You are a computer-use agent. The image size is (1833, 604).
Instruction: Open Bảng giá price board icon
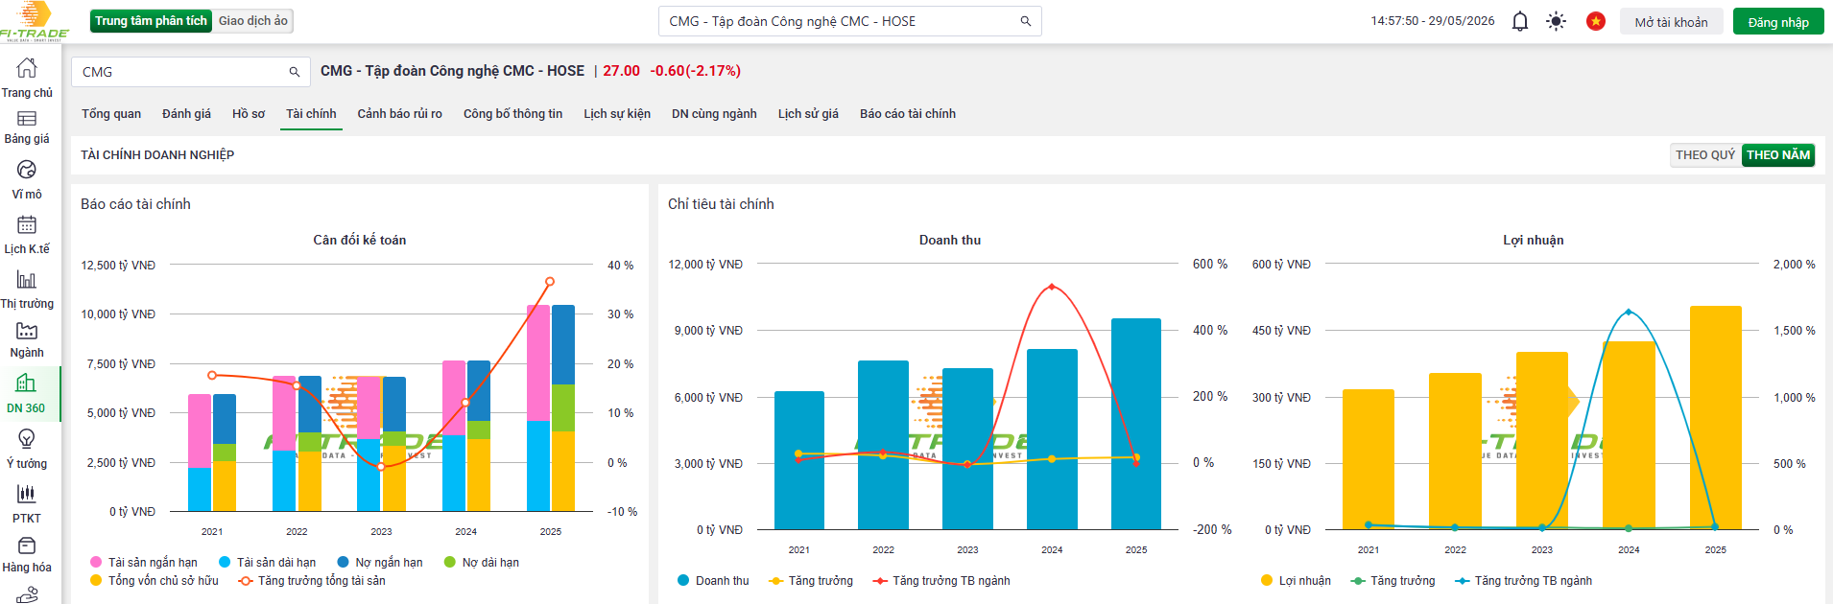(x=27, y=119)
